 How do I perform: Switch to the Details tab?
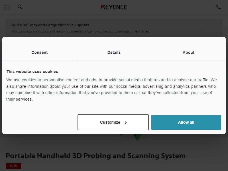(114, 52)
